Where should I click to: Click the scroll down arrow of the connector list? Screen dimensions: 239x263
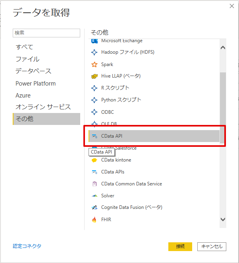pos(223,219)
